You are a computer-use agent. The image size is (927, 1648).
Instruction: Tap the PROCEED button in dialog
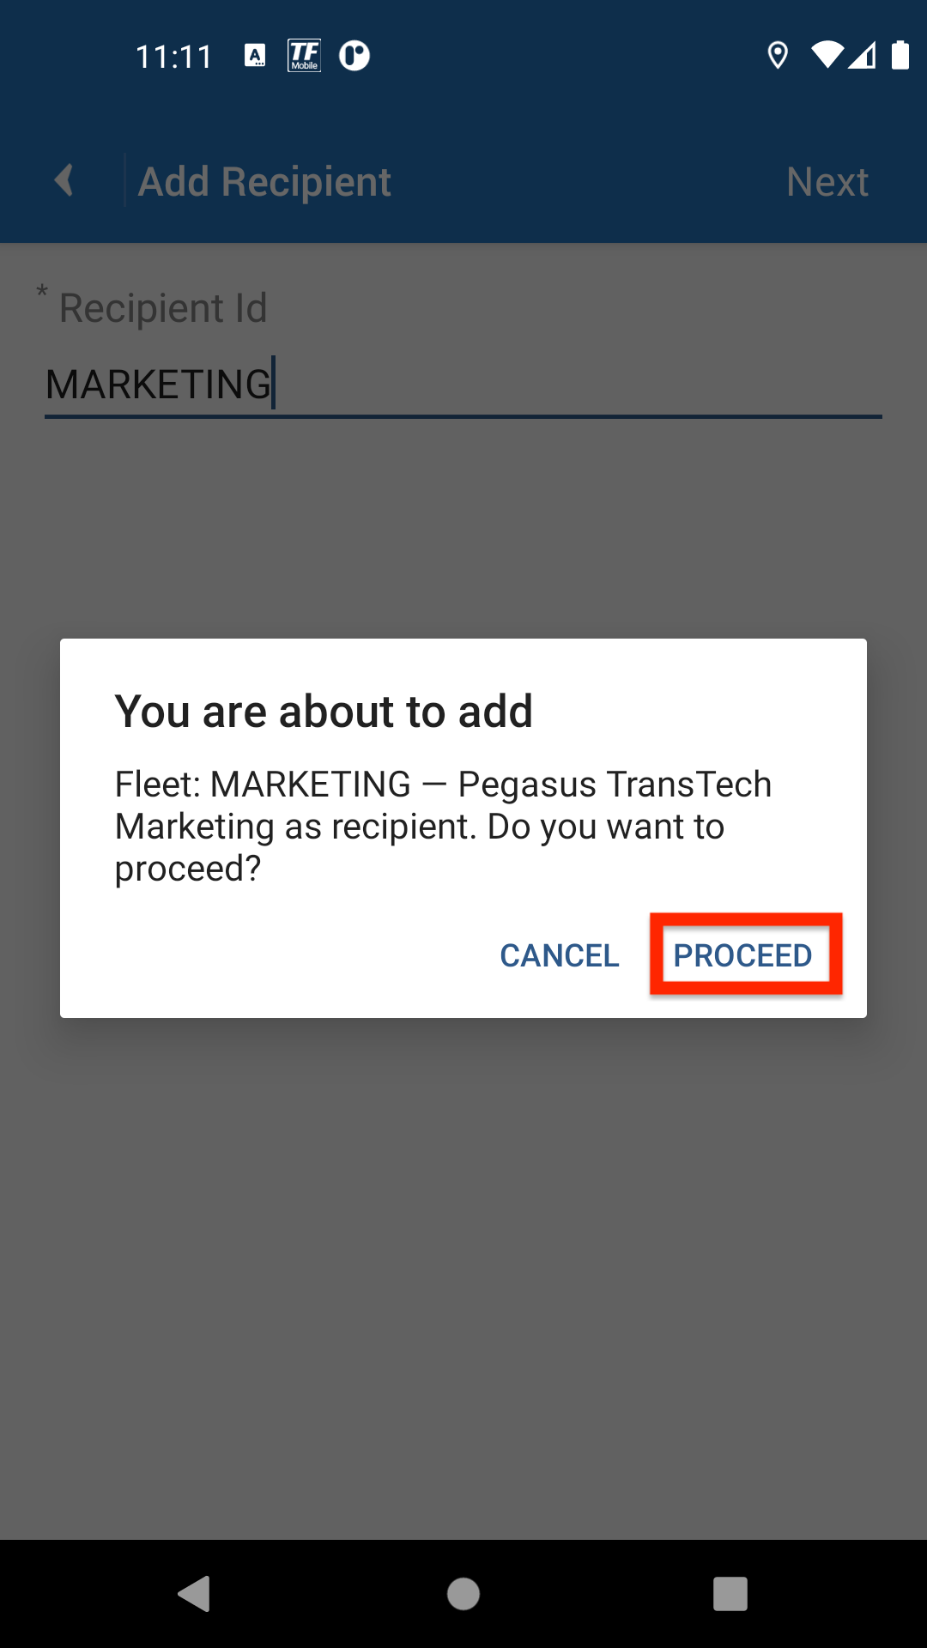743,954
